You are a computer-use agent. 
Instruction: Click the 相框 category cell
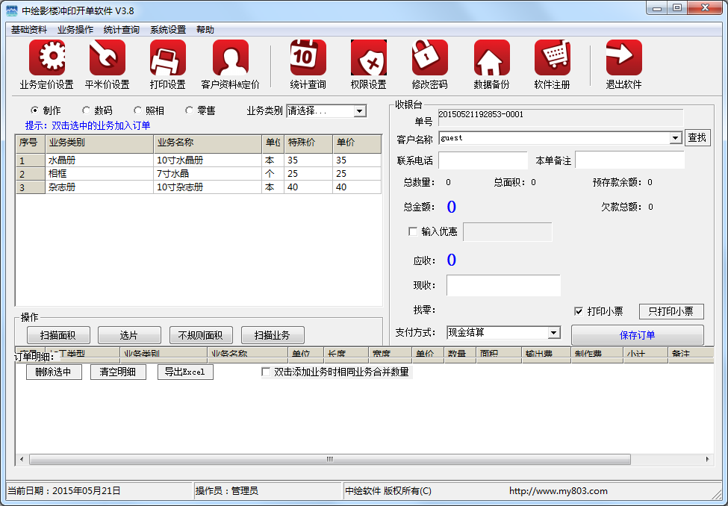coord(99,174)
